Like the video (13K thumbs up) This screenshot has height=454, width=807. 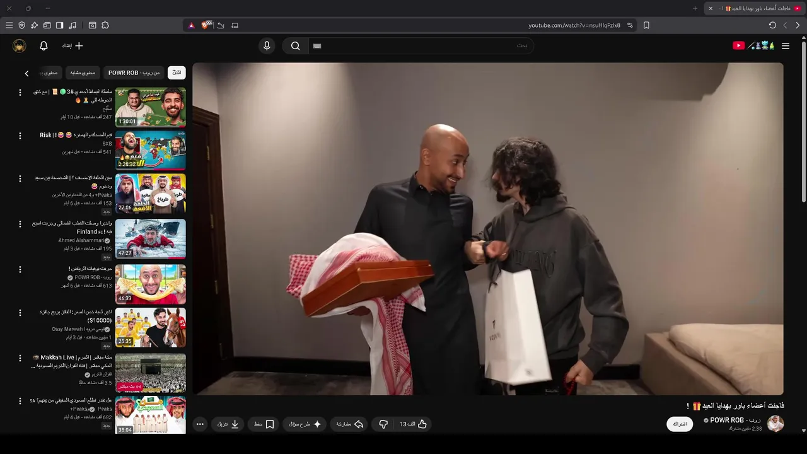[414, 424]
